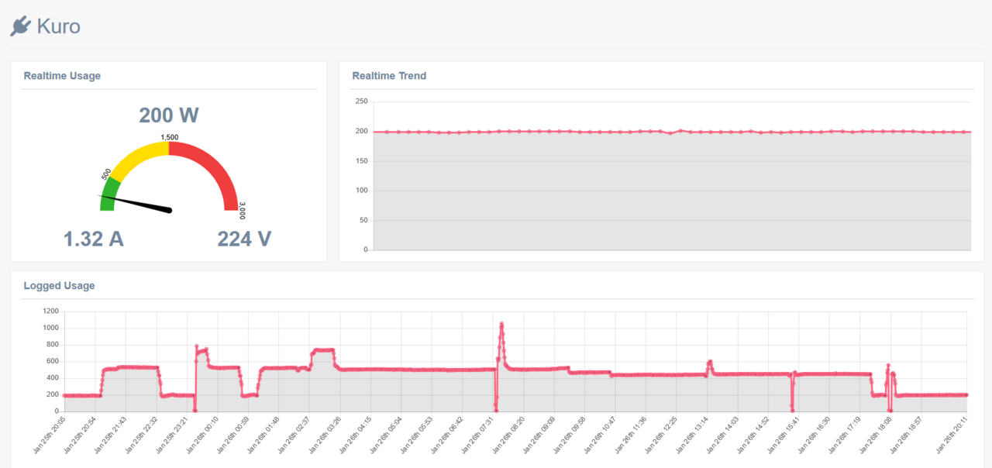Click the 800 y-axis label in Logged Usage
Screen dimensions: 992x468
pos(53,345)
